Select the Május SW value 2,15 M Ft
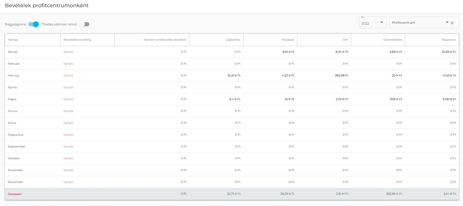This screenshot has height=206, width=463. [x=342, y=99]
